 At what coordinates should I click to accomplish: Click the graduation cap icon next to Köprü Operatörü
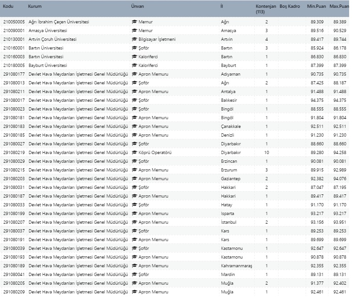(134, 153)
